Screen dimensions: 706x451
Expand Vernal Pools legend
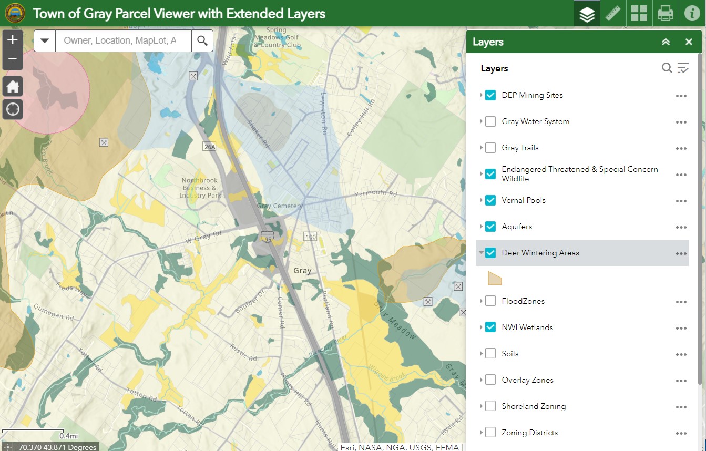tap(481, 200)
